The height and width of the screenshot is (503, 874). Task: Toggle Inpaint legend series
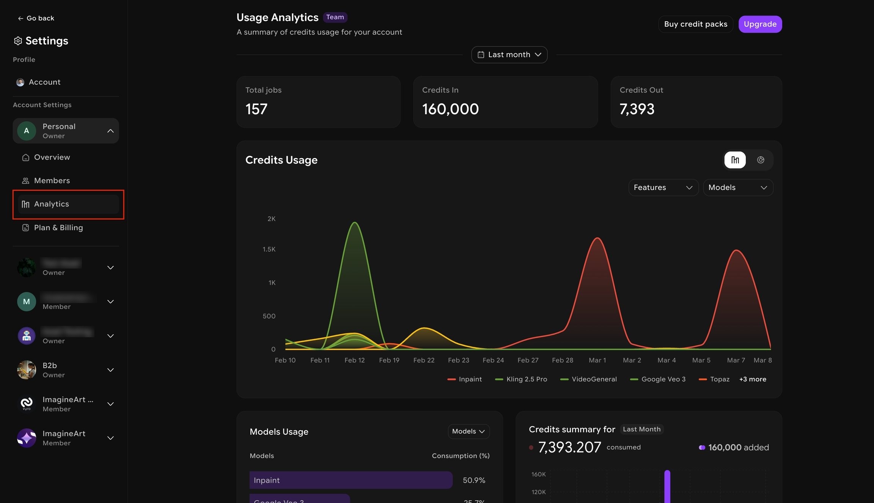coord(464,379)
